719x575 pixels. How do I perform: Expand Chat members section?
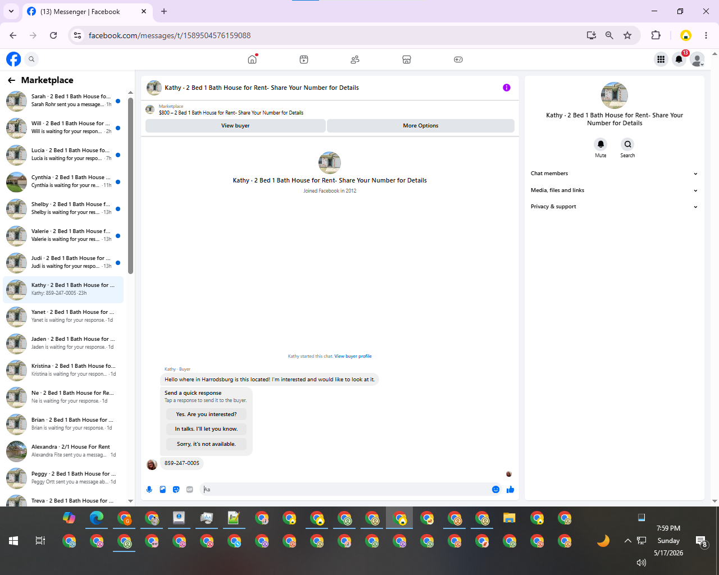(x=614, y=174)
